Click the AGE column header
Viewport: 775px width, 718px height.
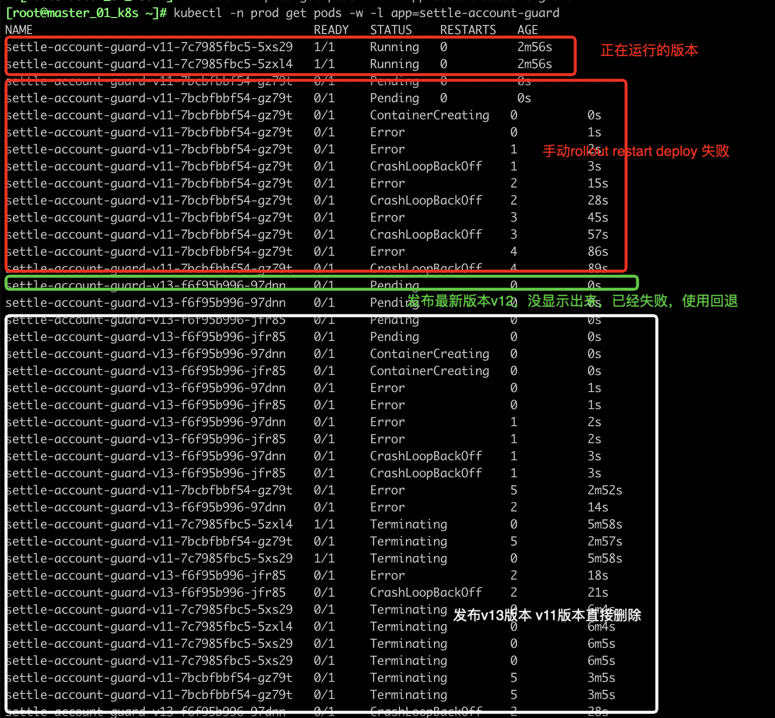(x=527, y=30)
